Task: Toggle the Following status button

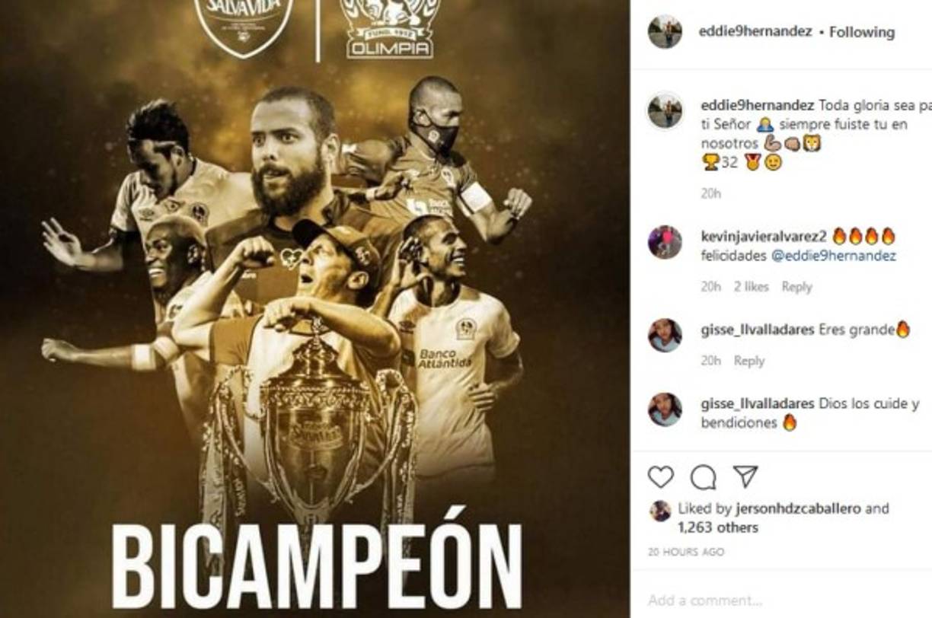Action: pyautogui.click(x=861, y=32)
